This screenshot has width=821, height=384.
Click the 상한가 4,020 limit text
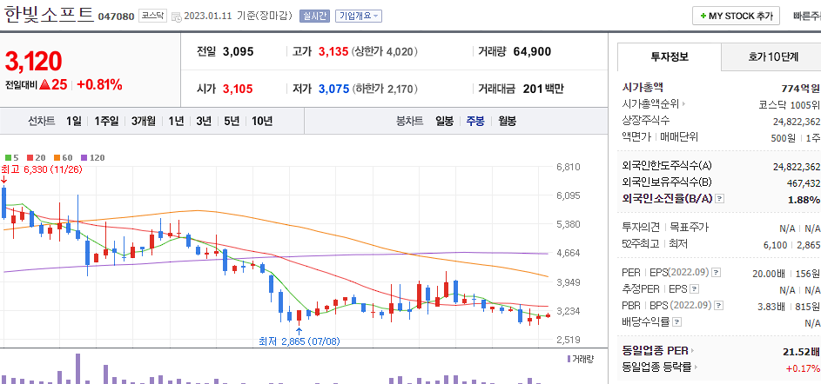(x=384, y=52)
